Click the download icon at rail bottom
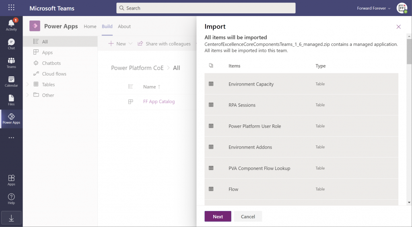This screenshot has height=227, width=412. click(x=11, y=218)
